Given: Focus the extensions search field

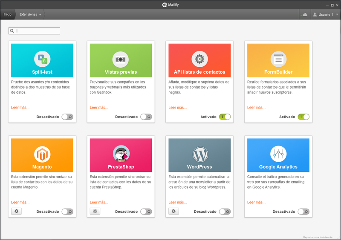Looking at the screenshot, I should tap(34, 31).
